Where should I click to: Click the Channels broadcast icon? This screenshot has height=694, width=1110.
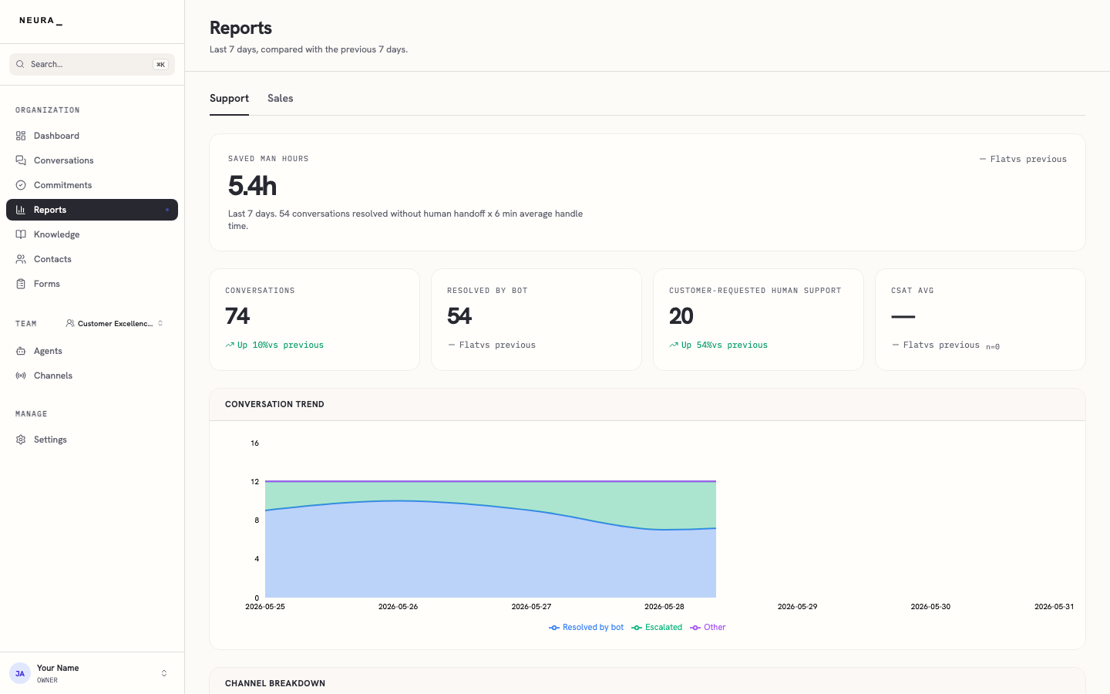(x=21, y=376)
